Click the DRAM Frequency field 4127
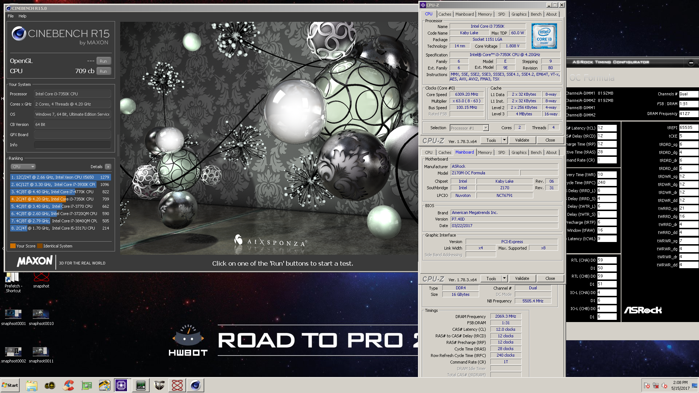This screenshot has height=393, width=699. (688, 114)
